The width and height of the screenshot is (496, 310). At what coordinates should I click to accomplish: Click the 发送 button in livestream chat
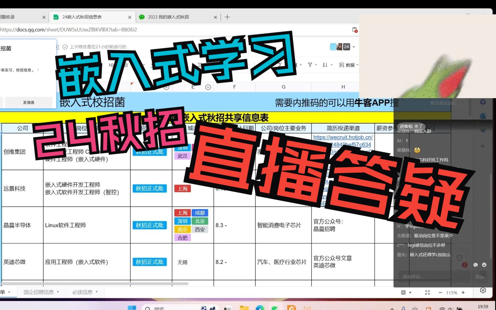pyautogui.click(x=479, y=277)
